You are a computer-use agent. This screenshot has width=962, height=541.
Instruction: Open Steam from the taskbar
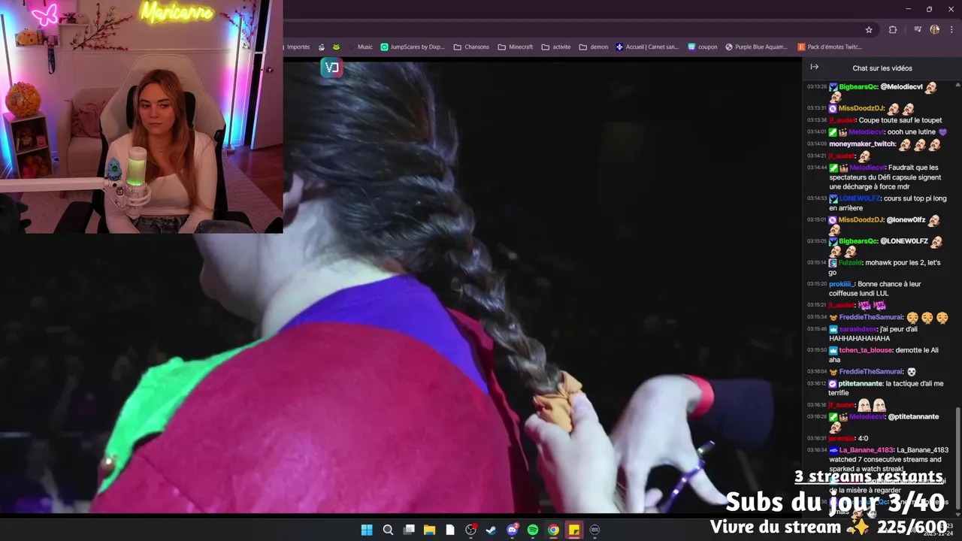click(492, 530)
